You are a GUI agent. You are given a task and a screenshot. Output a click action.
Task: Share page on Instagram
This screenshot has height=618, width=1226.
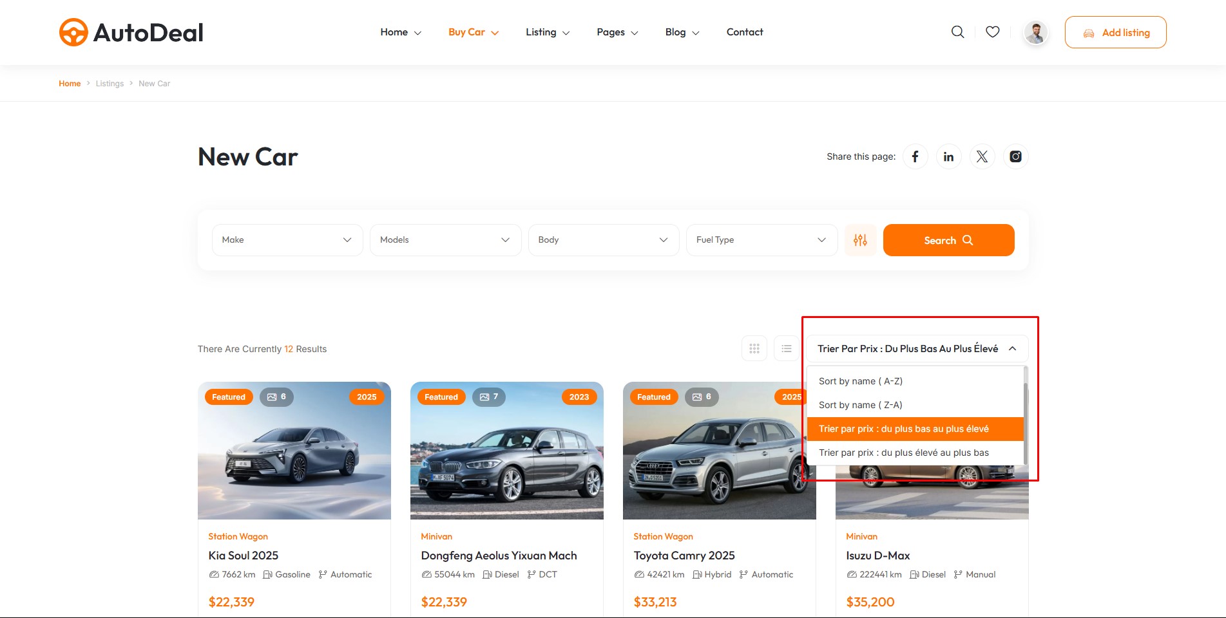[x=1016, y=156]
